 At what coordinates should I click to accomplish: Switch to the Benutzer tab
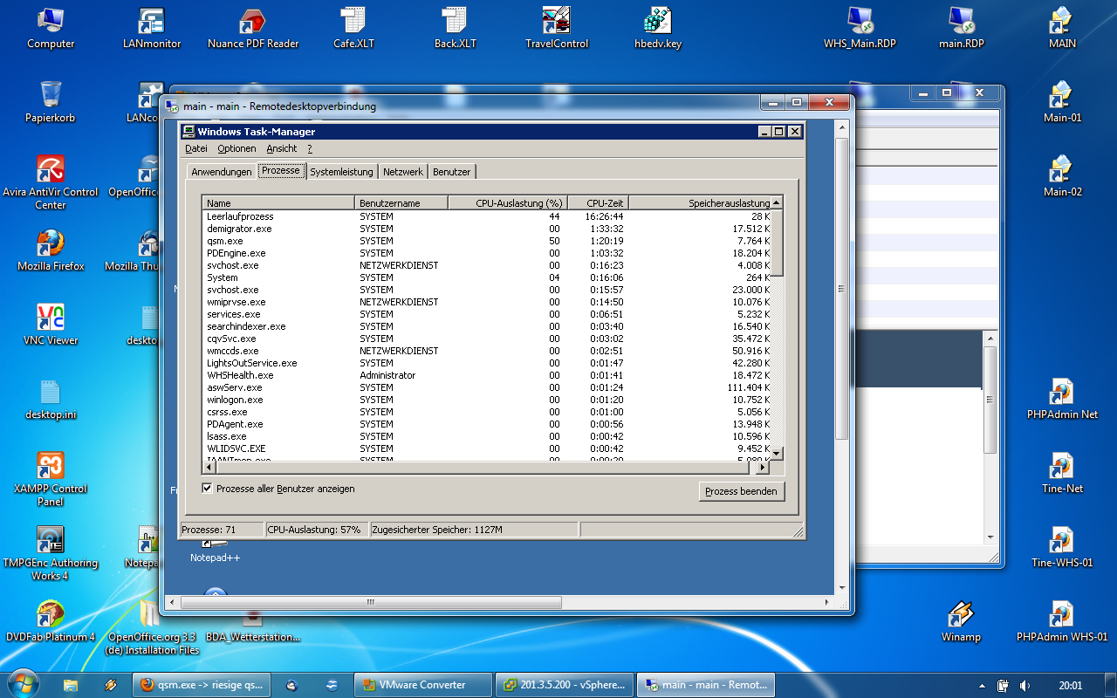[452, 172]
